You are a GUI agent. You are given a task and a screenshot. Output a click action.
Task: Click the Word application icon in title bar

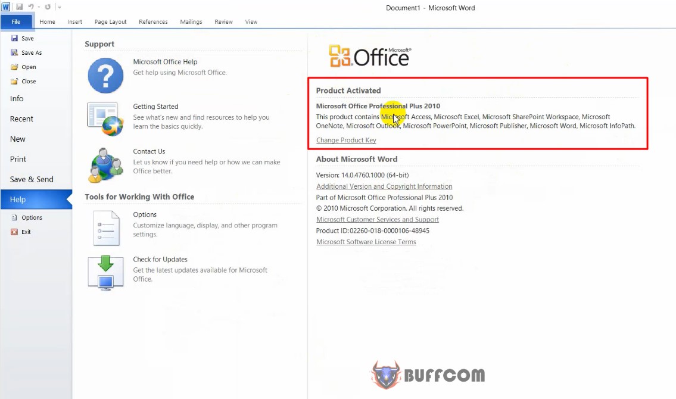tap(5, 7)
